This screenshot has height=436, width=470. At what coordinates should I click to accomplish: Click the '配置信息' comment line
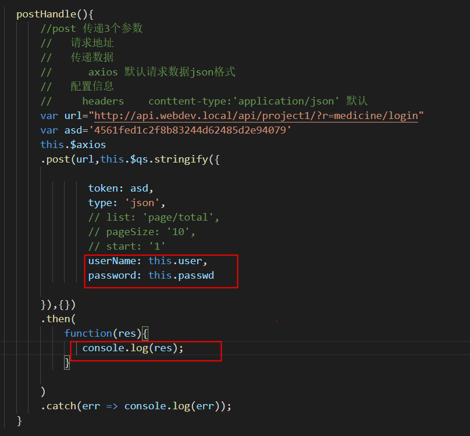coord(77,87)
